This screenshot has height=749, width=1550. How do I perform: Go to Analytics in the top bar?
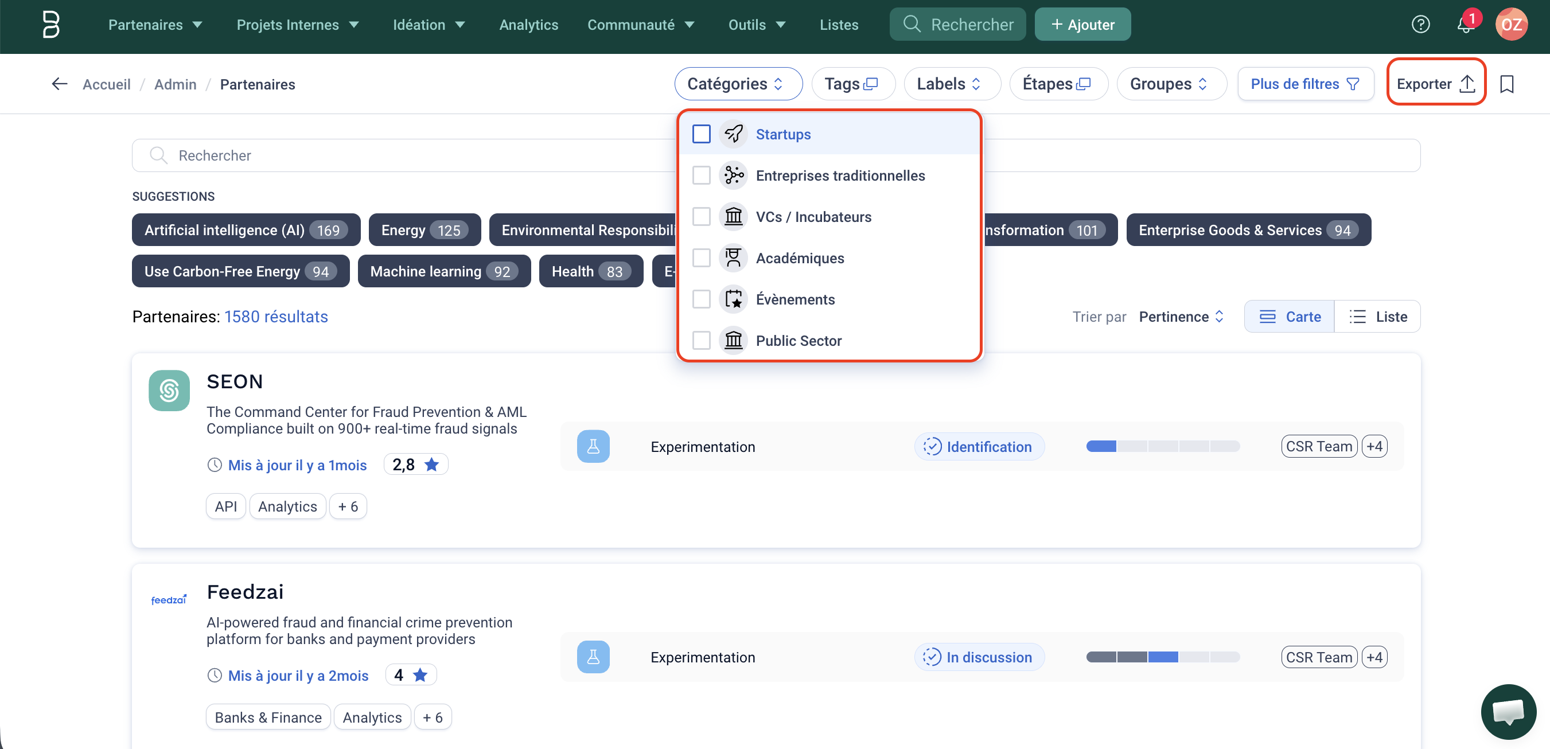coord(528,25)
